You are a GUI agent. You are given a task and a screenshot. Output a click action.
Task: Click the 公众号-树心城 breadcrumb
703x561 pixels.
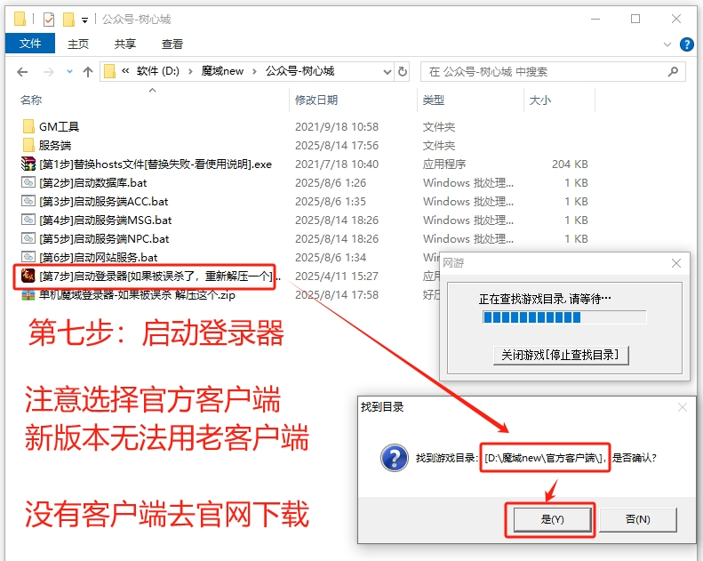click(300, 71)
